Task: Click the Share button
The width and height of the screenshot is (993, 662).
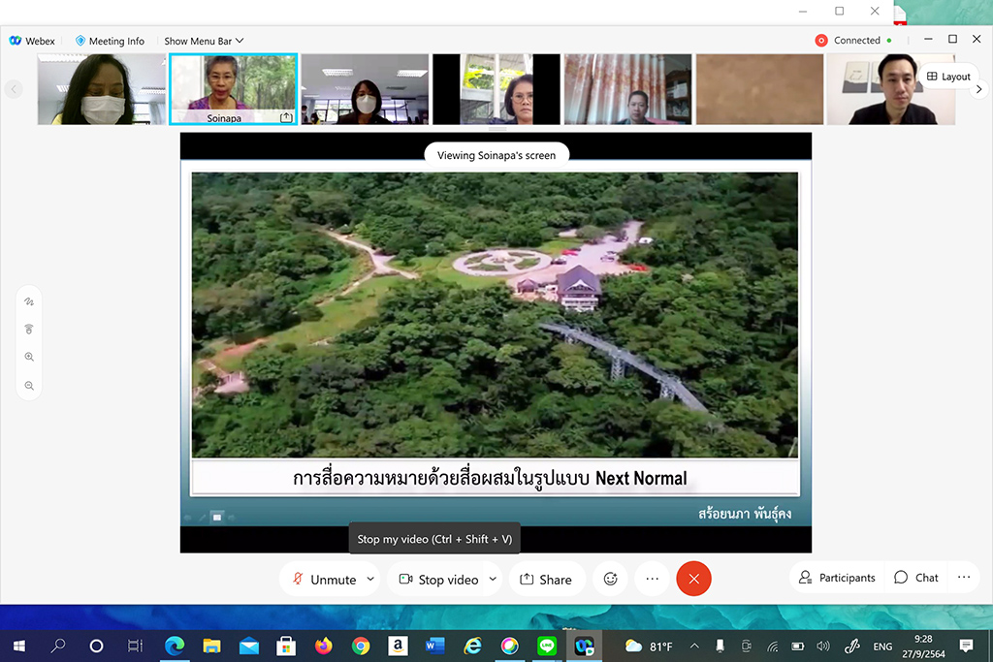Action: (x=546, y=579)
